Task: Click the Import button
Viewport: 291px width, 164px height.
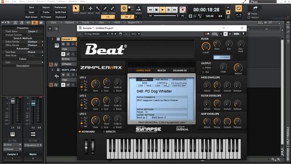Action: (x=46, y=7)
